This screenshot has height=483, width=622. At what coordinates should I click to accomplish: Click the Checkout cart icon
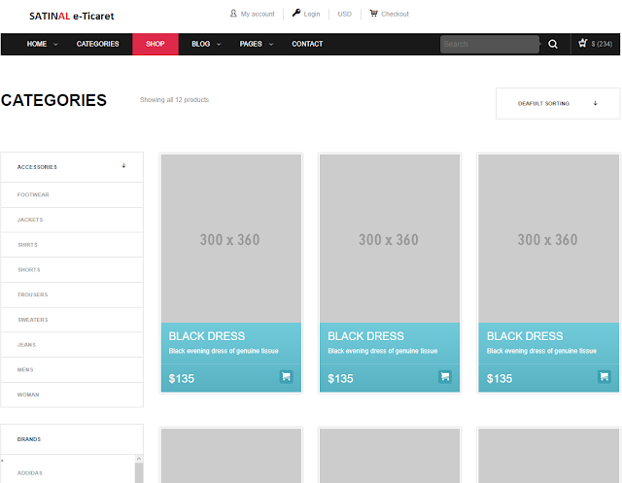(373, 14)
